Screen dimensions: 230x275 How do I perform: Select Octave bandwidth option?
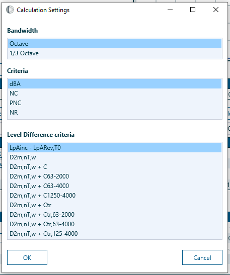point(115,44)
